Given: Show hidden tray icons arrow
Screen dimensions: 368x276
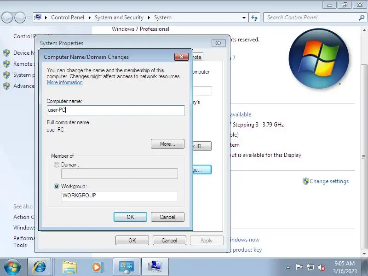Looking at the screenshot, I should click(x=288, y=267).
